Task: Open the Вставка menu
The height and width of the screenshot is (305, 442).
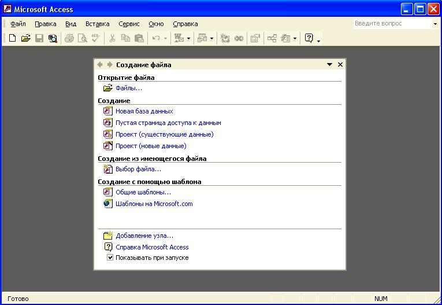Action: click(98, 24)
